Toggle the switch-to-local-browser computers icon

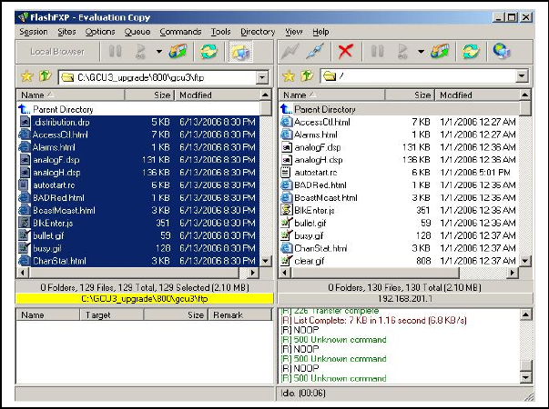(240, 52)
